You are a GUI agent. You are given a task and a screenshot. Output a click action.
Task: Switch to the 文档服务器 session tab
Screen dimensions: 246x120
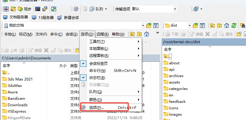coord(16,17)
